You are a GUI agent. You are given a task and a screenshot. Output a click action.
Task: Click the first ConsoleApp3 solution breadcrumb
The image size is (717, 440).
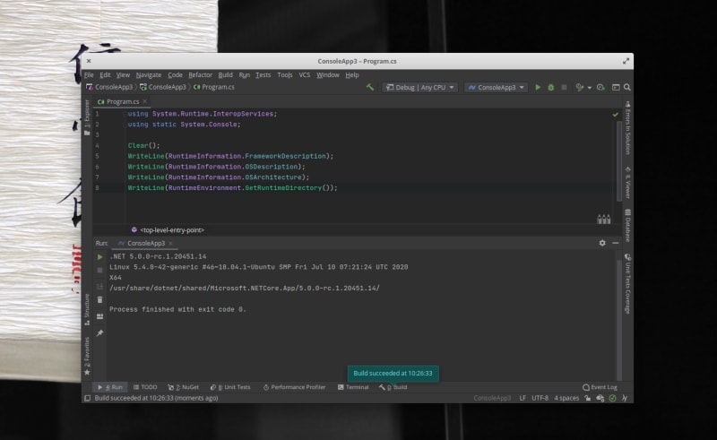click(x=109, y=87)
